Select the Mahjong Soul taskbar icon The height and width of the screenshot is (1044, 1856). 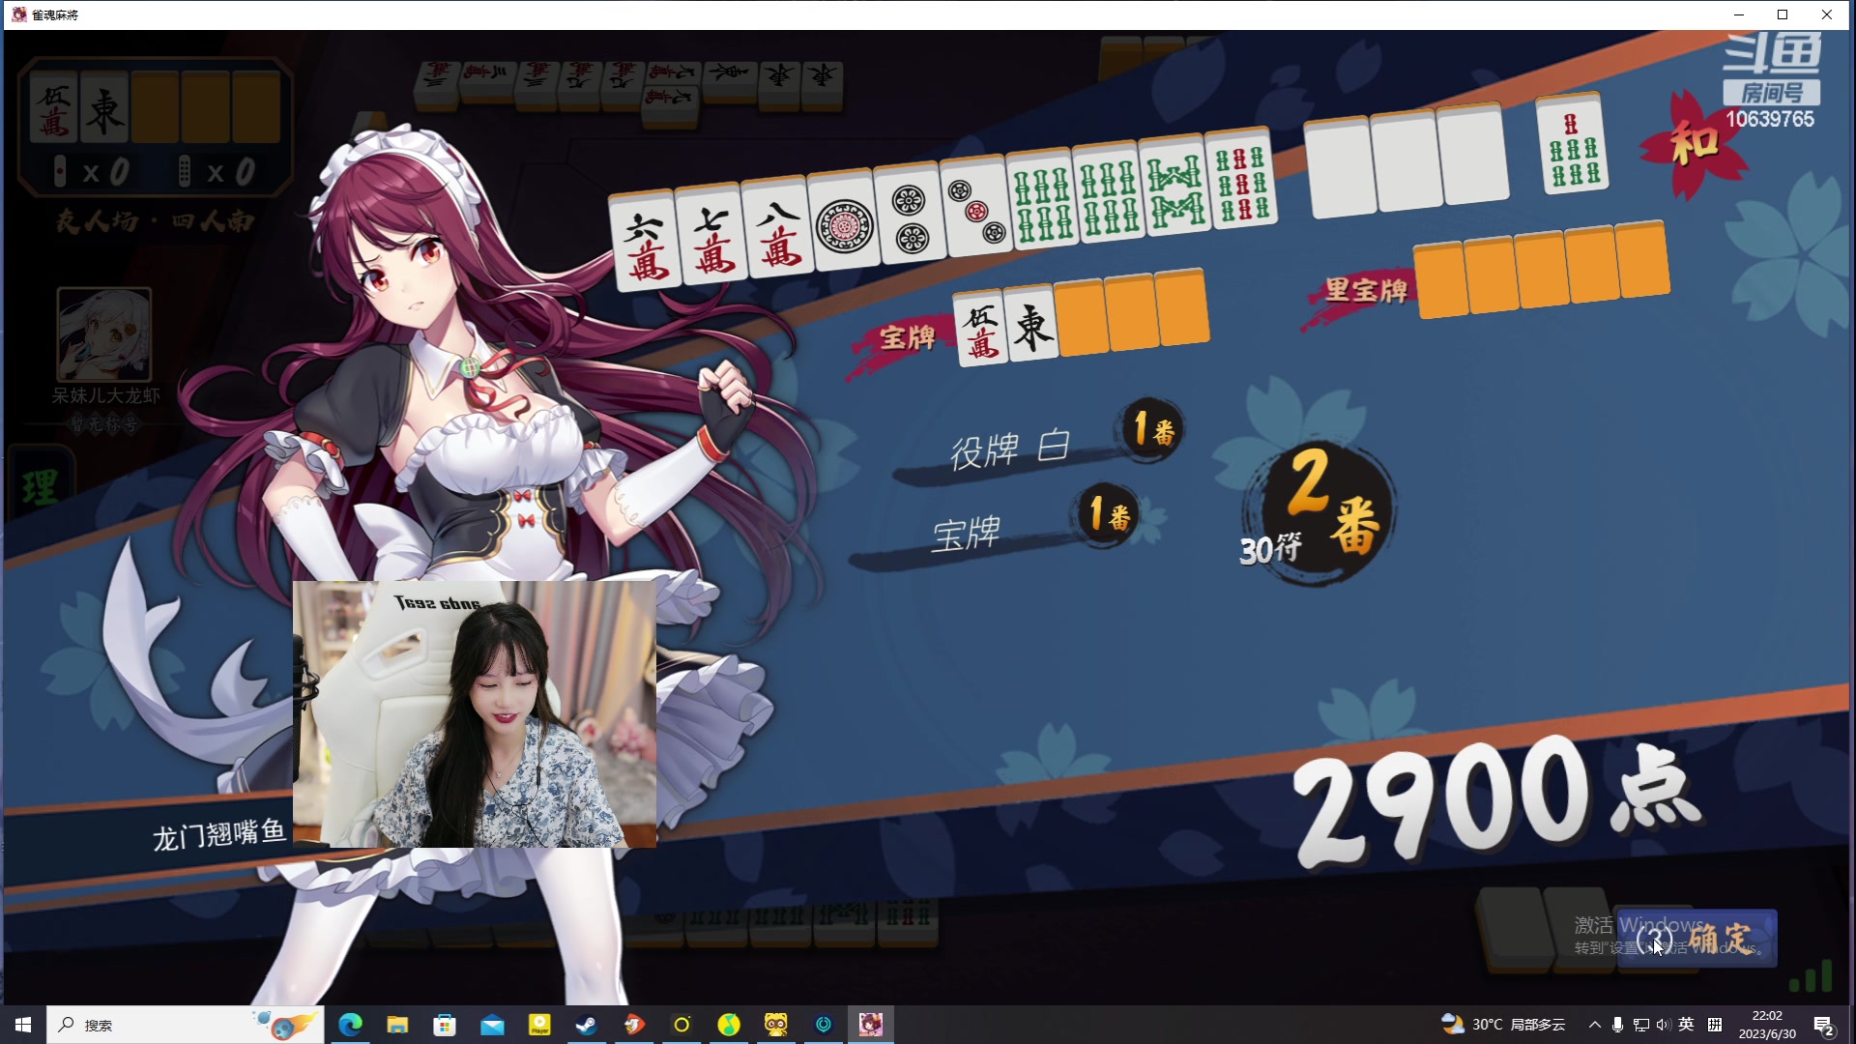tap(871, 1025)
